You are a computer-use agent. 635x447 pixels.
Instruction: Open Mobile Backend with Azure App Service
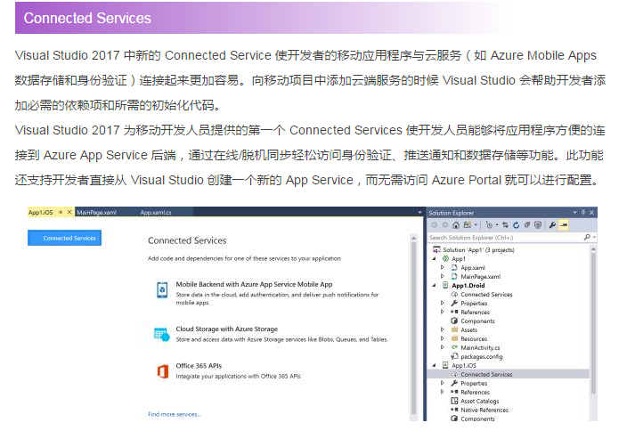[254, 284]
